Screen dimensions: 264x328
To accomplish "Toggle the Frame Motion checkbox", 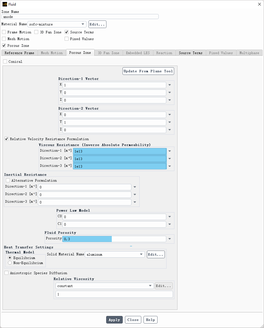I will click(x=4, y=32).
